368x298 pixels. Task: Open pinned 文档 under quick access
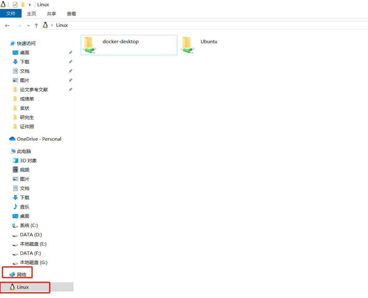click(x=21, y=71)
